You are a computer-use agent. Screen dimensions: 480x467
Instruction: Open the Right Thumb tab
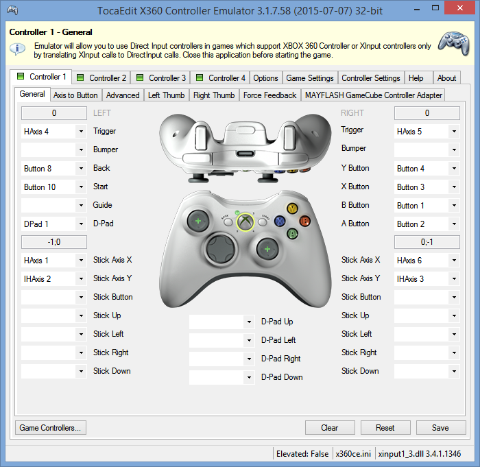click(214, 95)
